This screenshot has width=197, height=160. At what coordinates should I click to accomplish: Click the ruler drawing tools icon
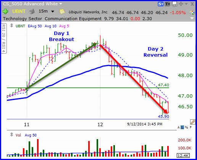pyautogui.click(x=193, y=122)
